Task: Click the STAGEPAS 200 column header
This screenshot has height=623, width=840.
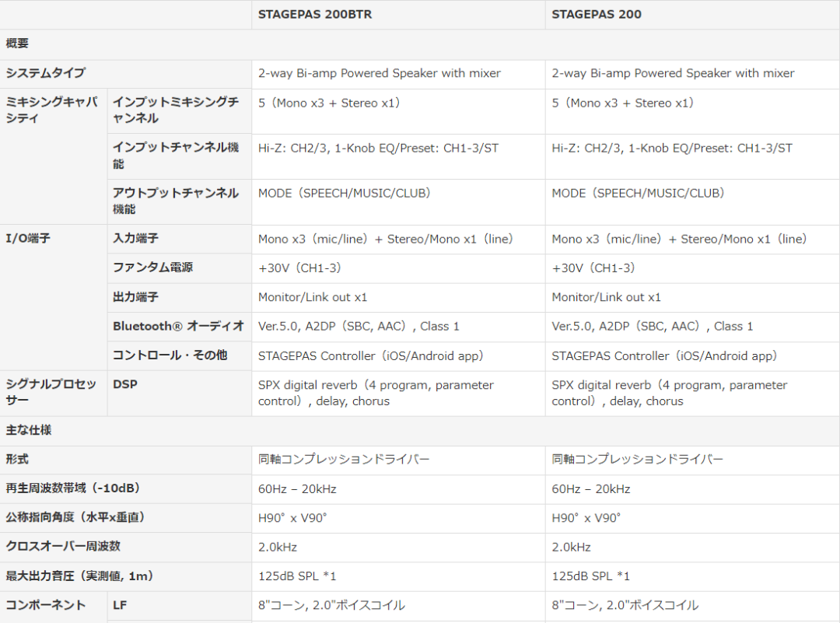Action: click(597, 15)
